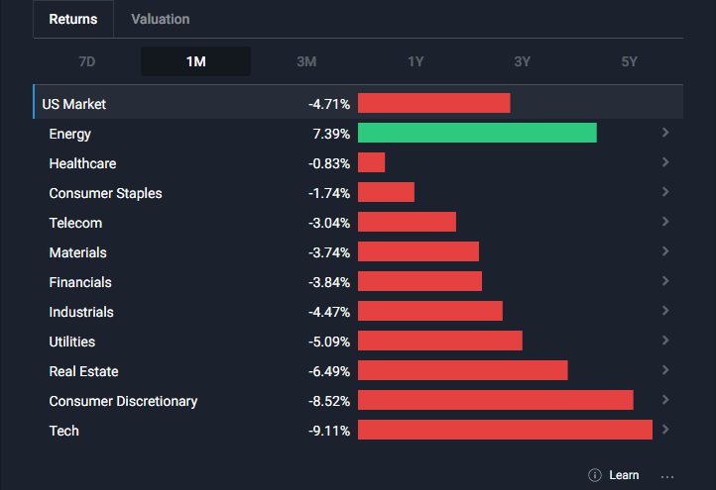Viewport: 716px width, 490px height.
Task: Click the Healthcare row chevron
Action: coord(665,162)
